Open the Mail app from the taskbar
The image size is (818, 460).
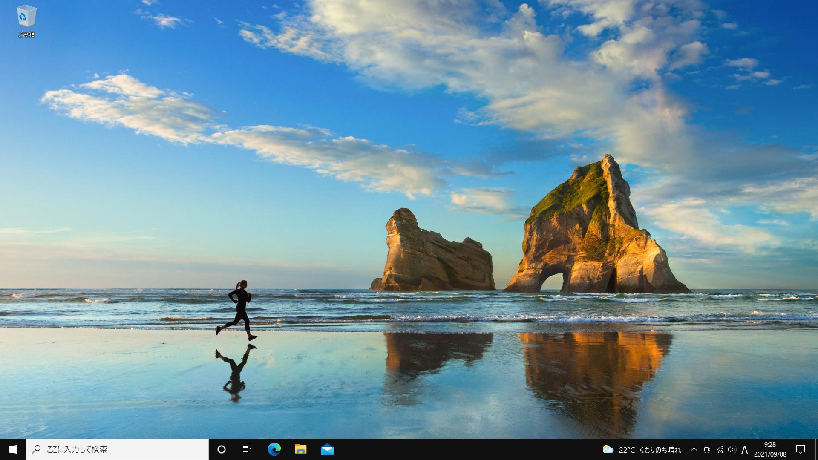click(x=327, y=449)
